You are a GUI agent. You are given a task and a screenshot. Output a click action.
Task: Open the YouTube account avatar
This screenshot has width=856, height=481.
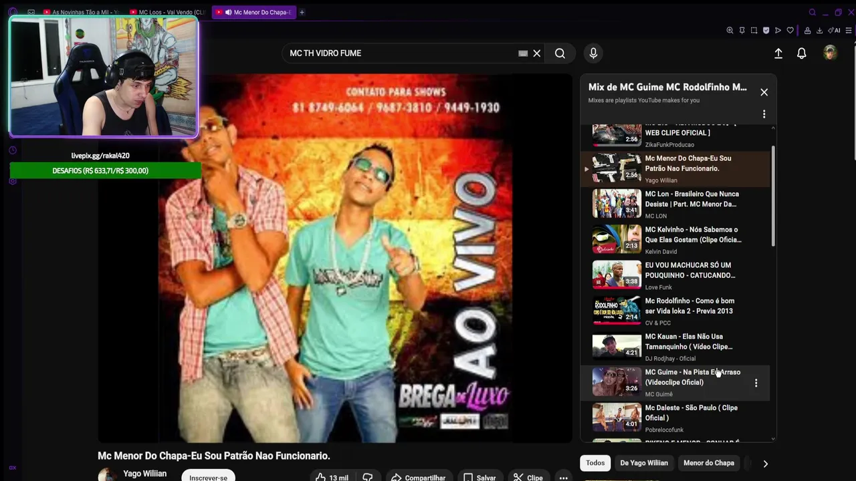(x=830, y=53)
